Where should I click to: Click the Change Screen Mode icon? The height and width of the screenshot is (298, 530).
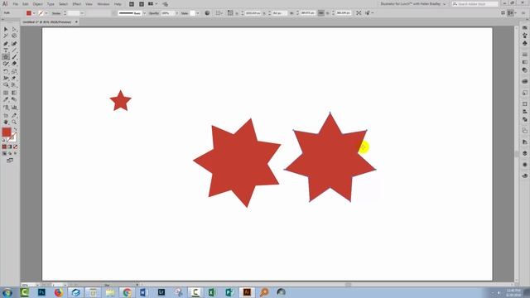[x=10, y=161]
